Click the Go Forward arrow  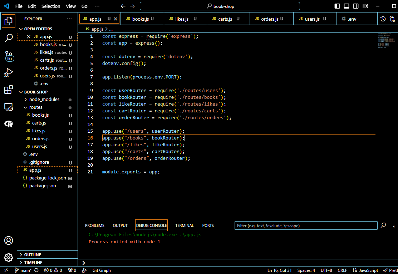[x=132, y=6]
